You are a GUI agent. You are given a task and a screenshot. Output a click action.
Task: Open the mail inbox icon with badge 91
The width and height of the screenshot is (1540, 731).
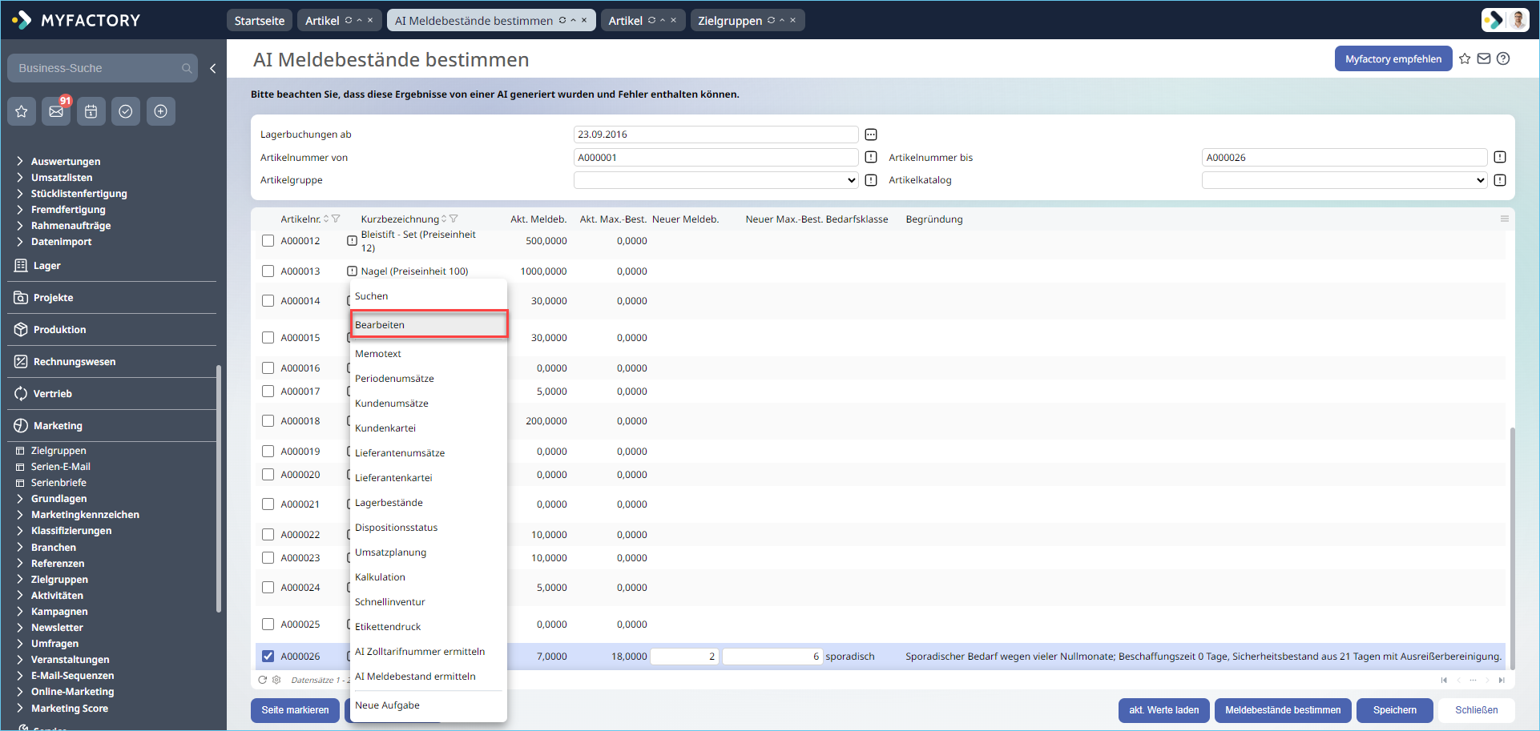[x=56, y=111]
